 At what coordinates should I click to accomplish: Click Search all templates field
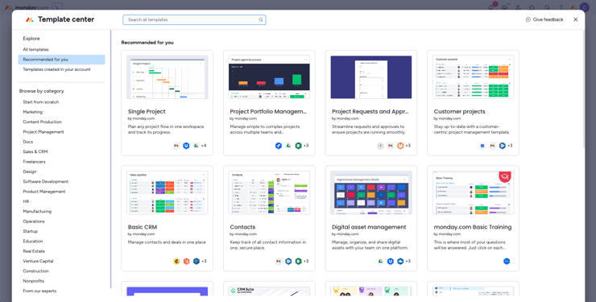(x=194, y=20)
